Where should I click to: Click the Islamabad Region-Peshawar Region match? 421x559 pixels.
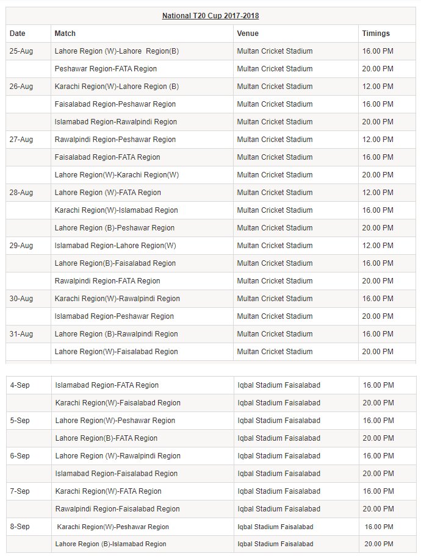pos(114,316)
